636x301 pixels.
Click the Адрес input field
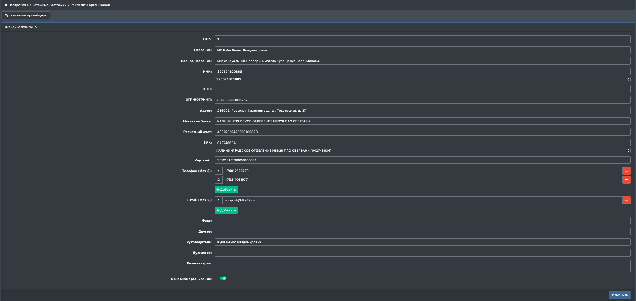[422, 111]
